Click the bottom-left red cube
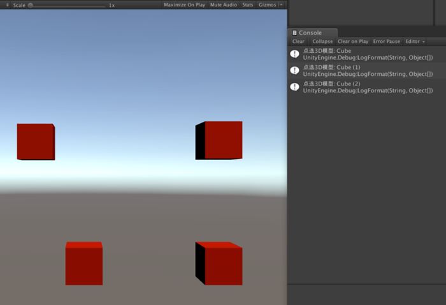Image resolution: width=446 pixels, height=305 pixels. 83,264
